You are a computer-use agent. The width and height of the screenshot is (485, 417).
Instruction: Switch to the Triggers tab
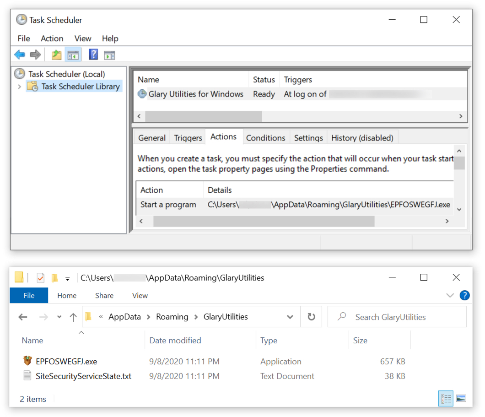click(x=188, y=138)
